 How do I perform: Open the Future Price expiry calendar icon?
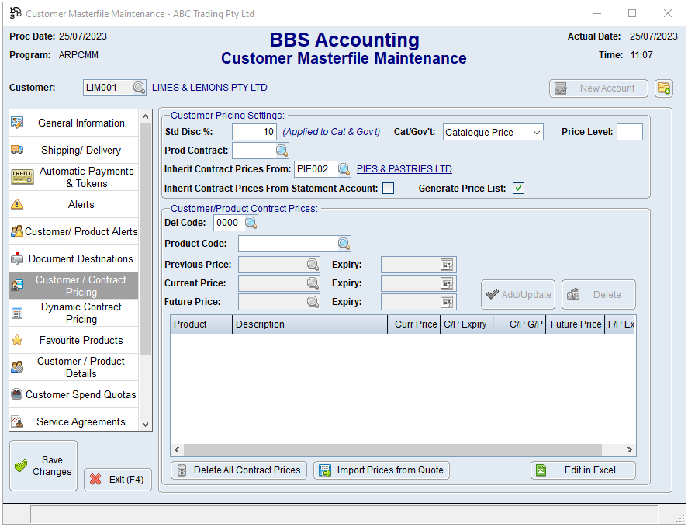click(x=447, y=302)
